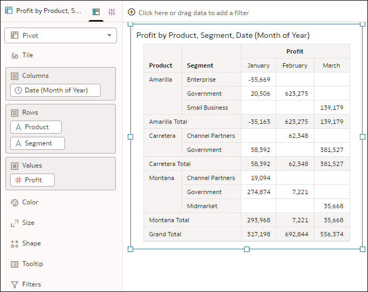The width and height of the screenshot is (368, 292).
Task: Click the Grand Total row label
Action: point(165,234)
